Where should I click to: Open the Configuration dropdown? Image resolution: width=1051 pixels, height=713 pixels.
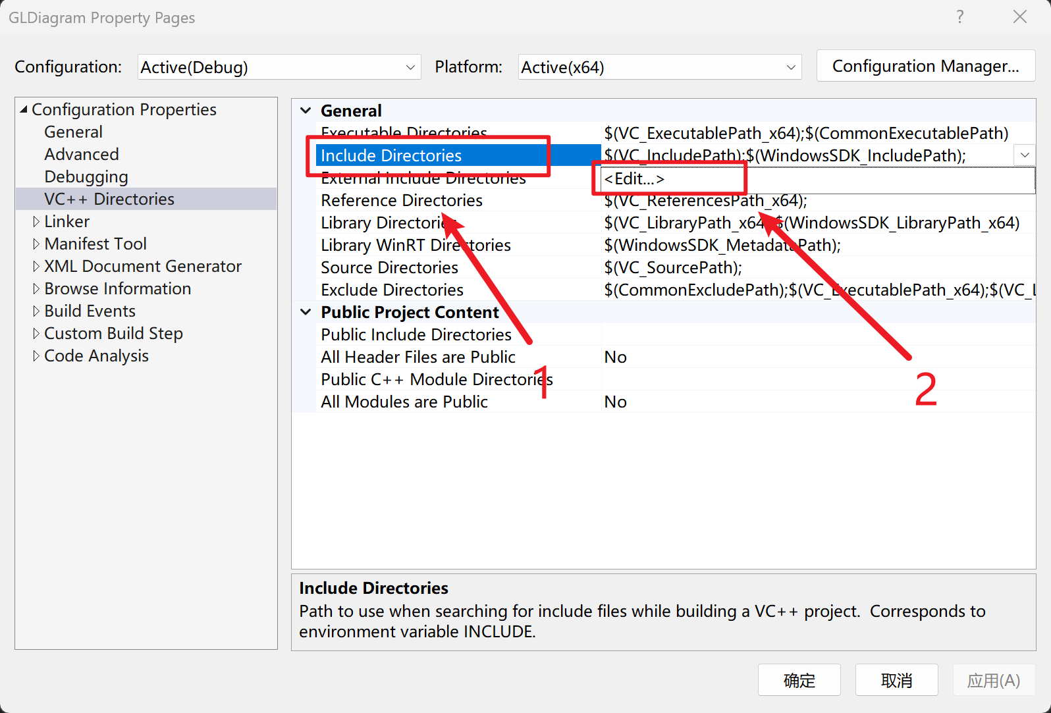[x=279, y=67]
